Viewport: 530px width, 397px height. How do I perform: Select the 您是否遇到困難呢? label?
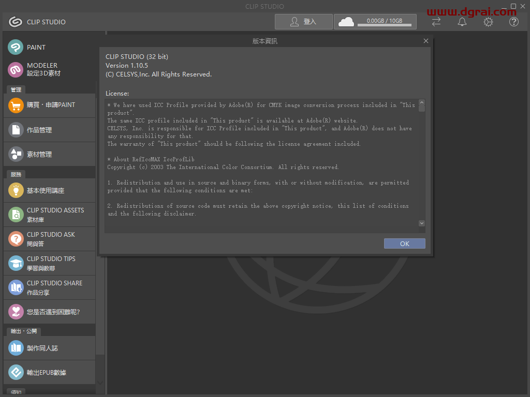point(53,312)
